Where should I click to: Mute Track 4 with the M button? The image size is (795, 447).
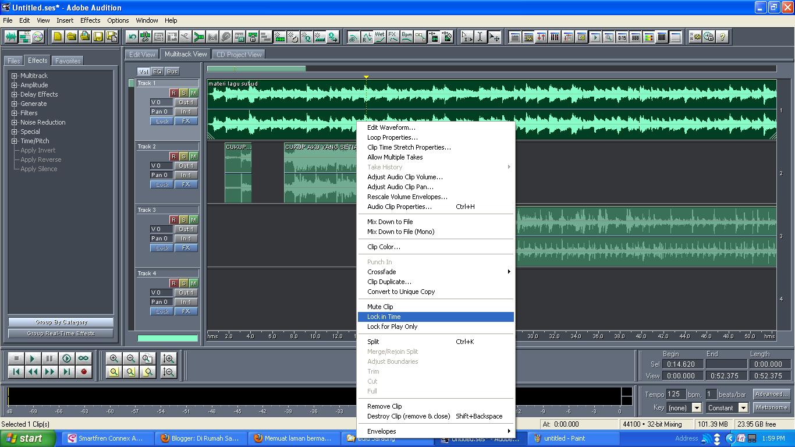(x=193, y=283)
